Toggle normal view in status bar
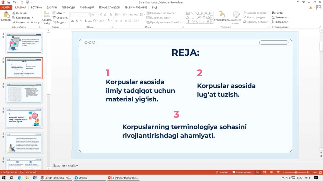This screenshot has height=181, width=323. coord(258,172)
